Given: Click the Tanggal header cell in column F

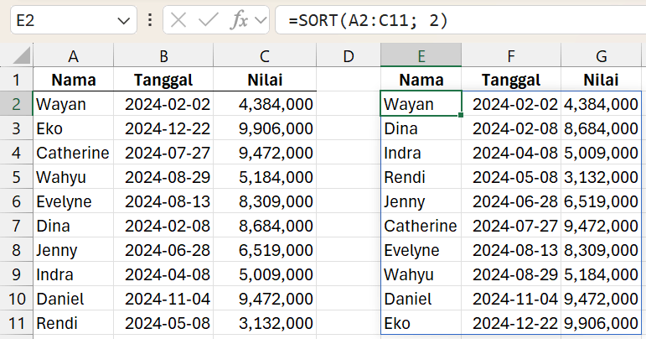Looking at the screenshot, I should tap(511, 80).
